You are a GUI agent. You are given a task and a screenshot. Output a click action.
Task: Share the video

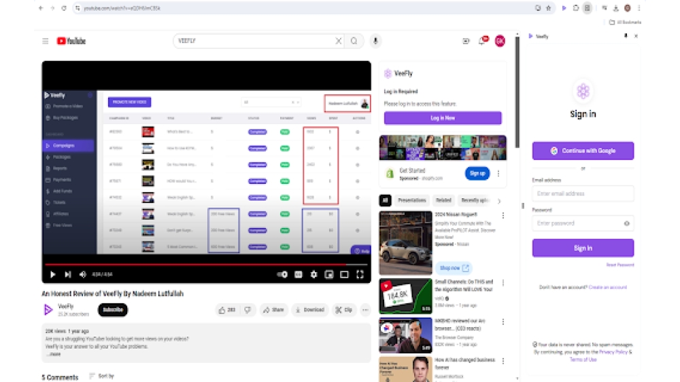coord(273,310)
